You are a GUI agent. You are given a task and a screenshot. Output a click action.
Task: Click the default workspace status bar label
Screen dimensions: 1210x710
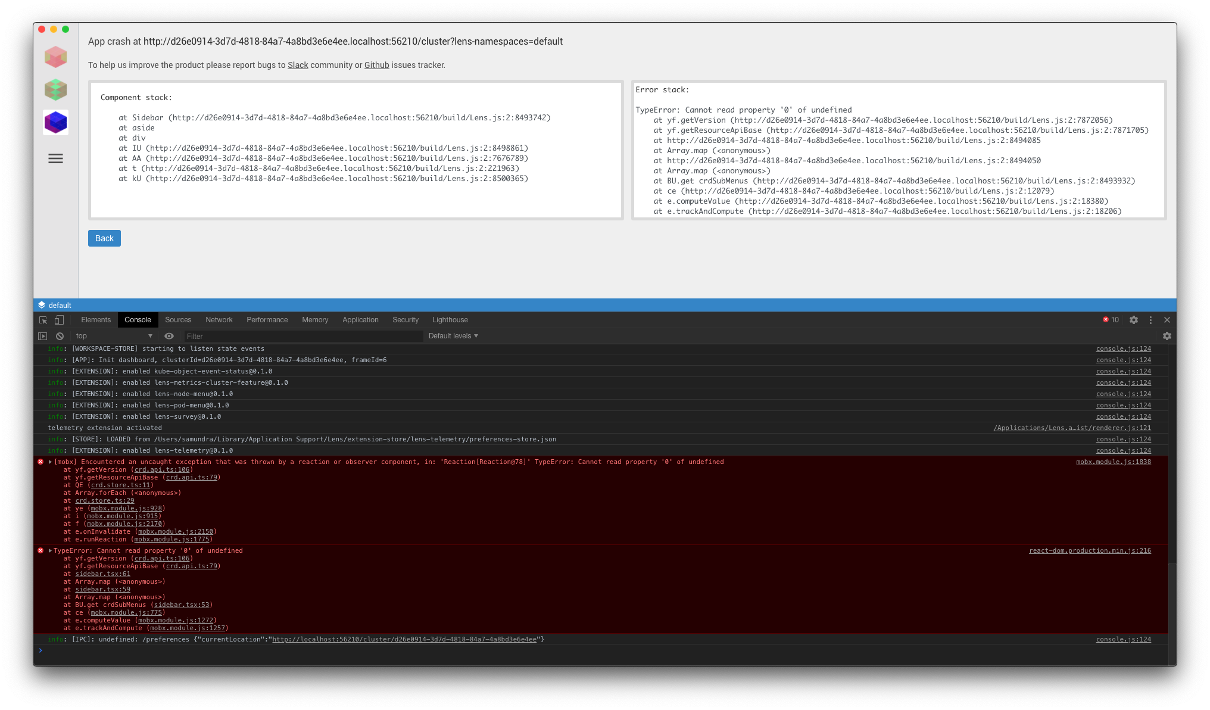(60, 305)
